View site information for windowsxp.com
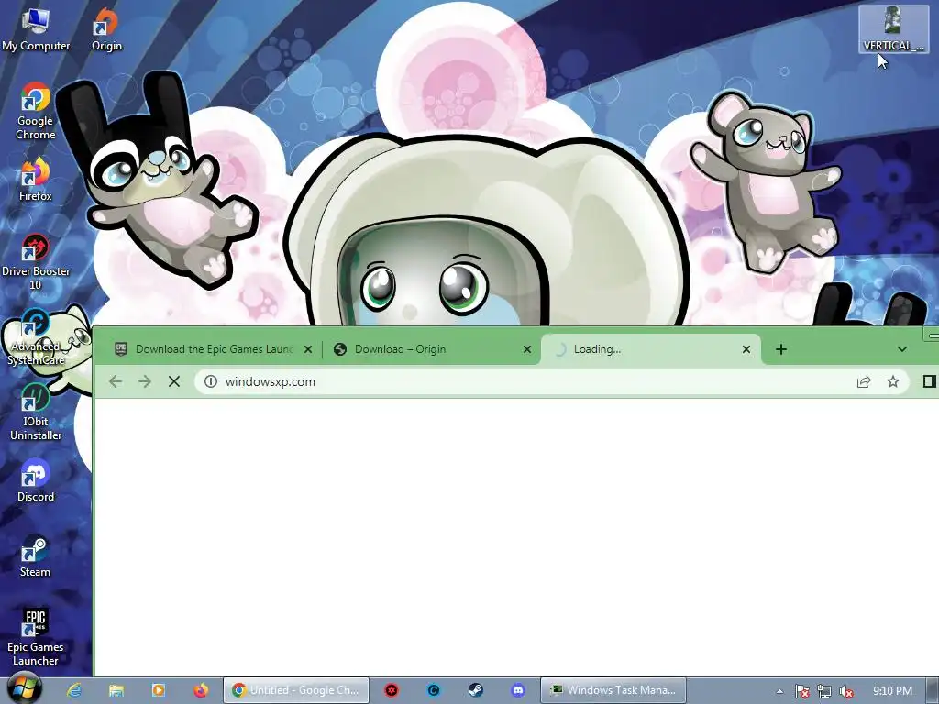 211,381
